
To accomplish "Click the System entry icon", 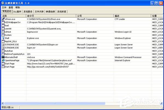I will point(3,35).
